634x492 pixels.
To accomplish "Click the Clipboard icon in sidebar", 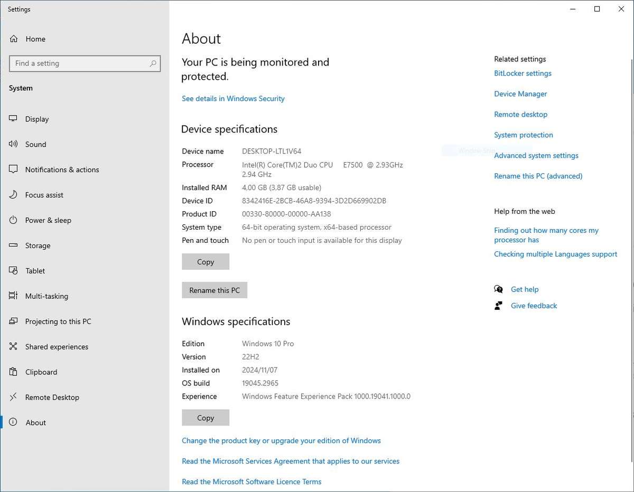I will pos(13,372).
